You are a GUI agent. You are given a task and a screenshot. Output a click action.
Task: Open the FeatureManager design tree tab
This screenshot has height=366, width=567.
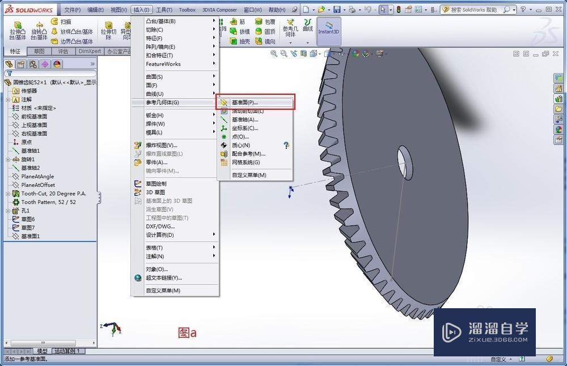point(10,65)
